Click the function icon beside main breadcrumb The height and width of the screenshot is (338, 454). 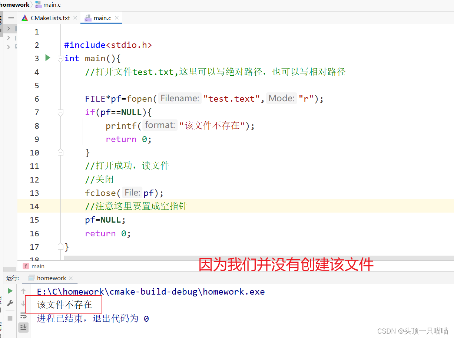[26, 266]
